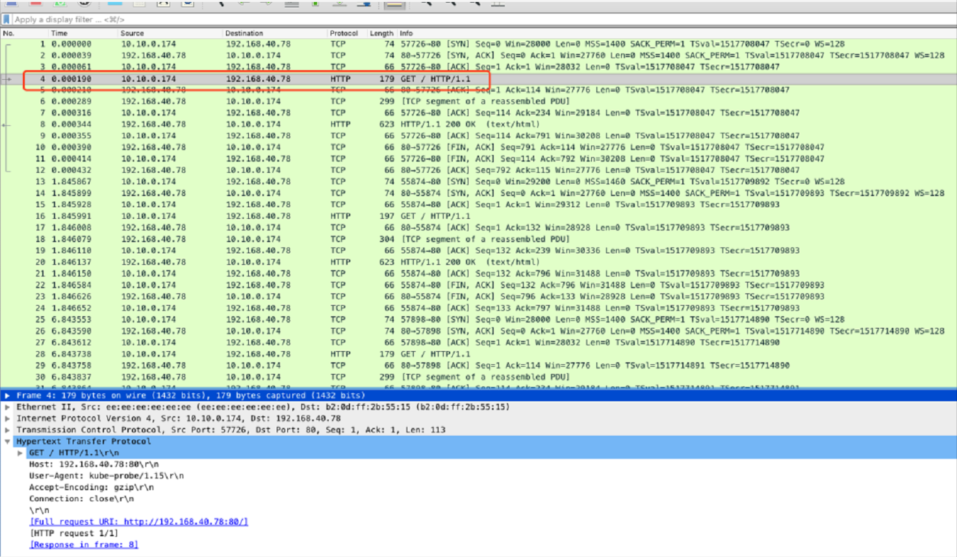Viewport: 957px width, 557px height.
Task: Click the Source column header
Action: tap(132, 33)
